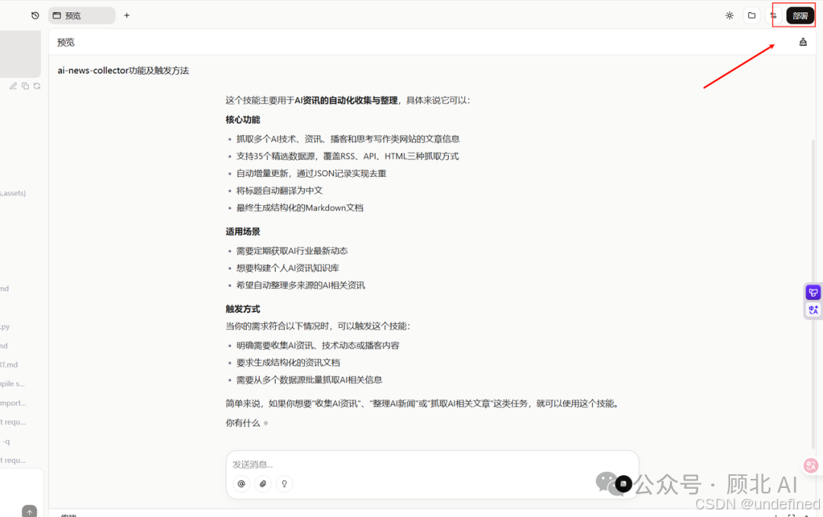Click the refresh icon in the left sidebar

click(37, 86)
